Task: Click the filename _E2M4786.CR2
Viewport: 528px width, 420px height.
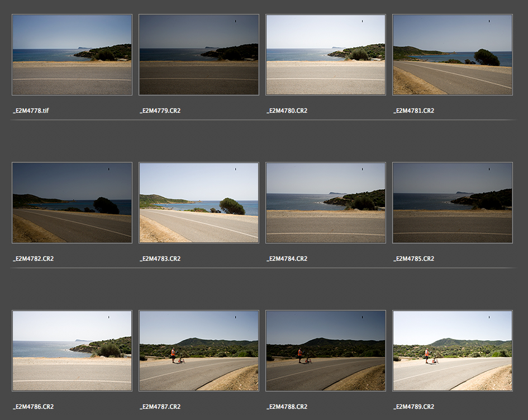Action: pyautogui.click(x=33, y=407)
